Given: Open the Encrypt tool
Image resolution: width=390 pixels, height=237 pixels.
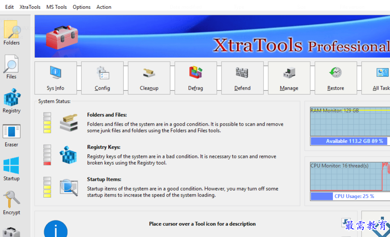Looking at the screenshot, I should pyautogui.click(x=11, y=203).
